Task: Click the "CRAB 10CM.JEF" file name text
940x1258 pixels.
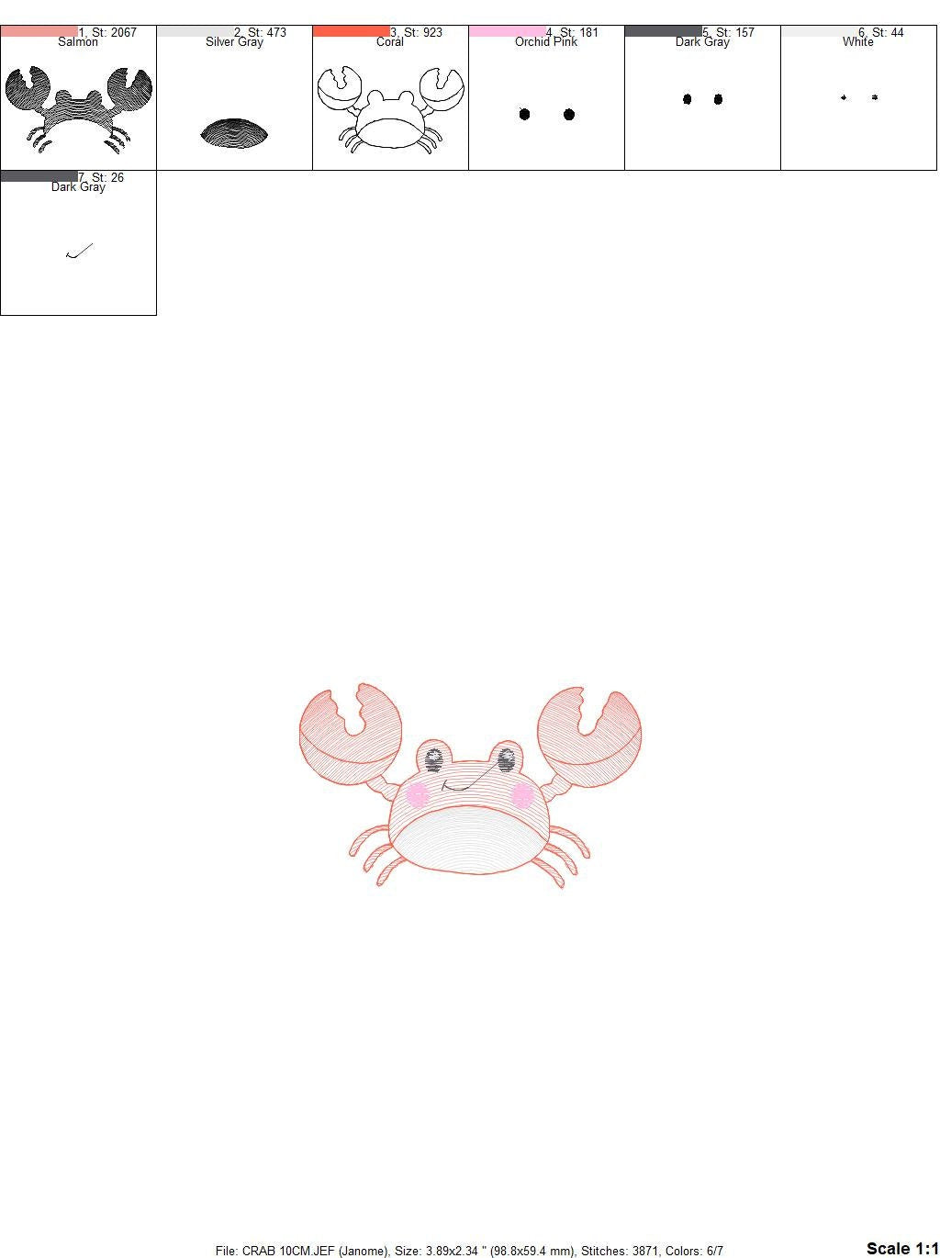Action: click(x=276, y=1251)
